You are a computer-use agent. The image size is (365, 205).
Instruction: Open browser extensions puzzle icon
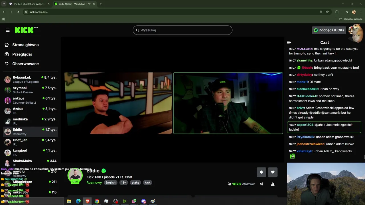pos(337,12)
